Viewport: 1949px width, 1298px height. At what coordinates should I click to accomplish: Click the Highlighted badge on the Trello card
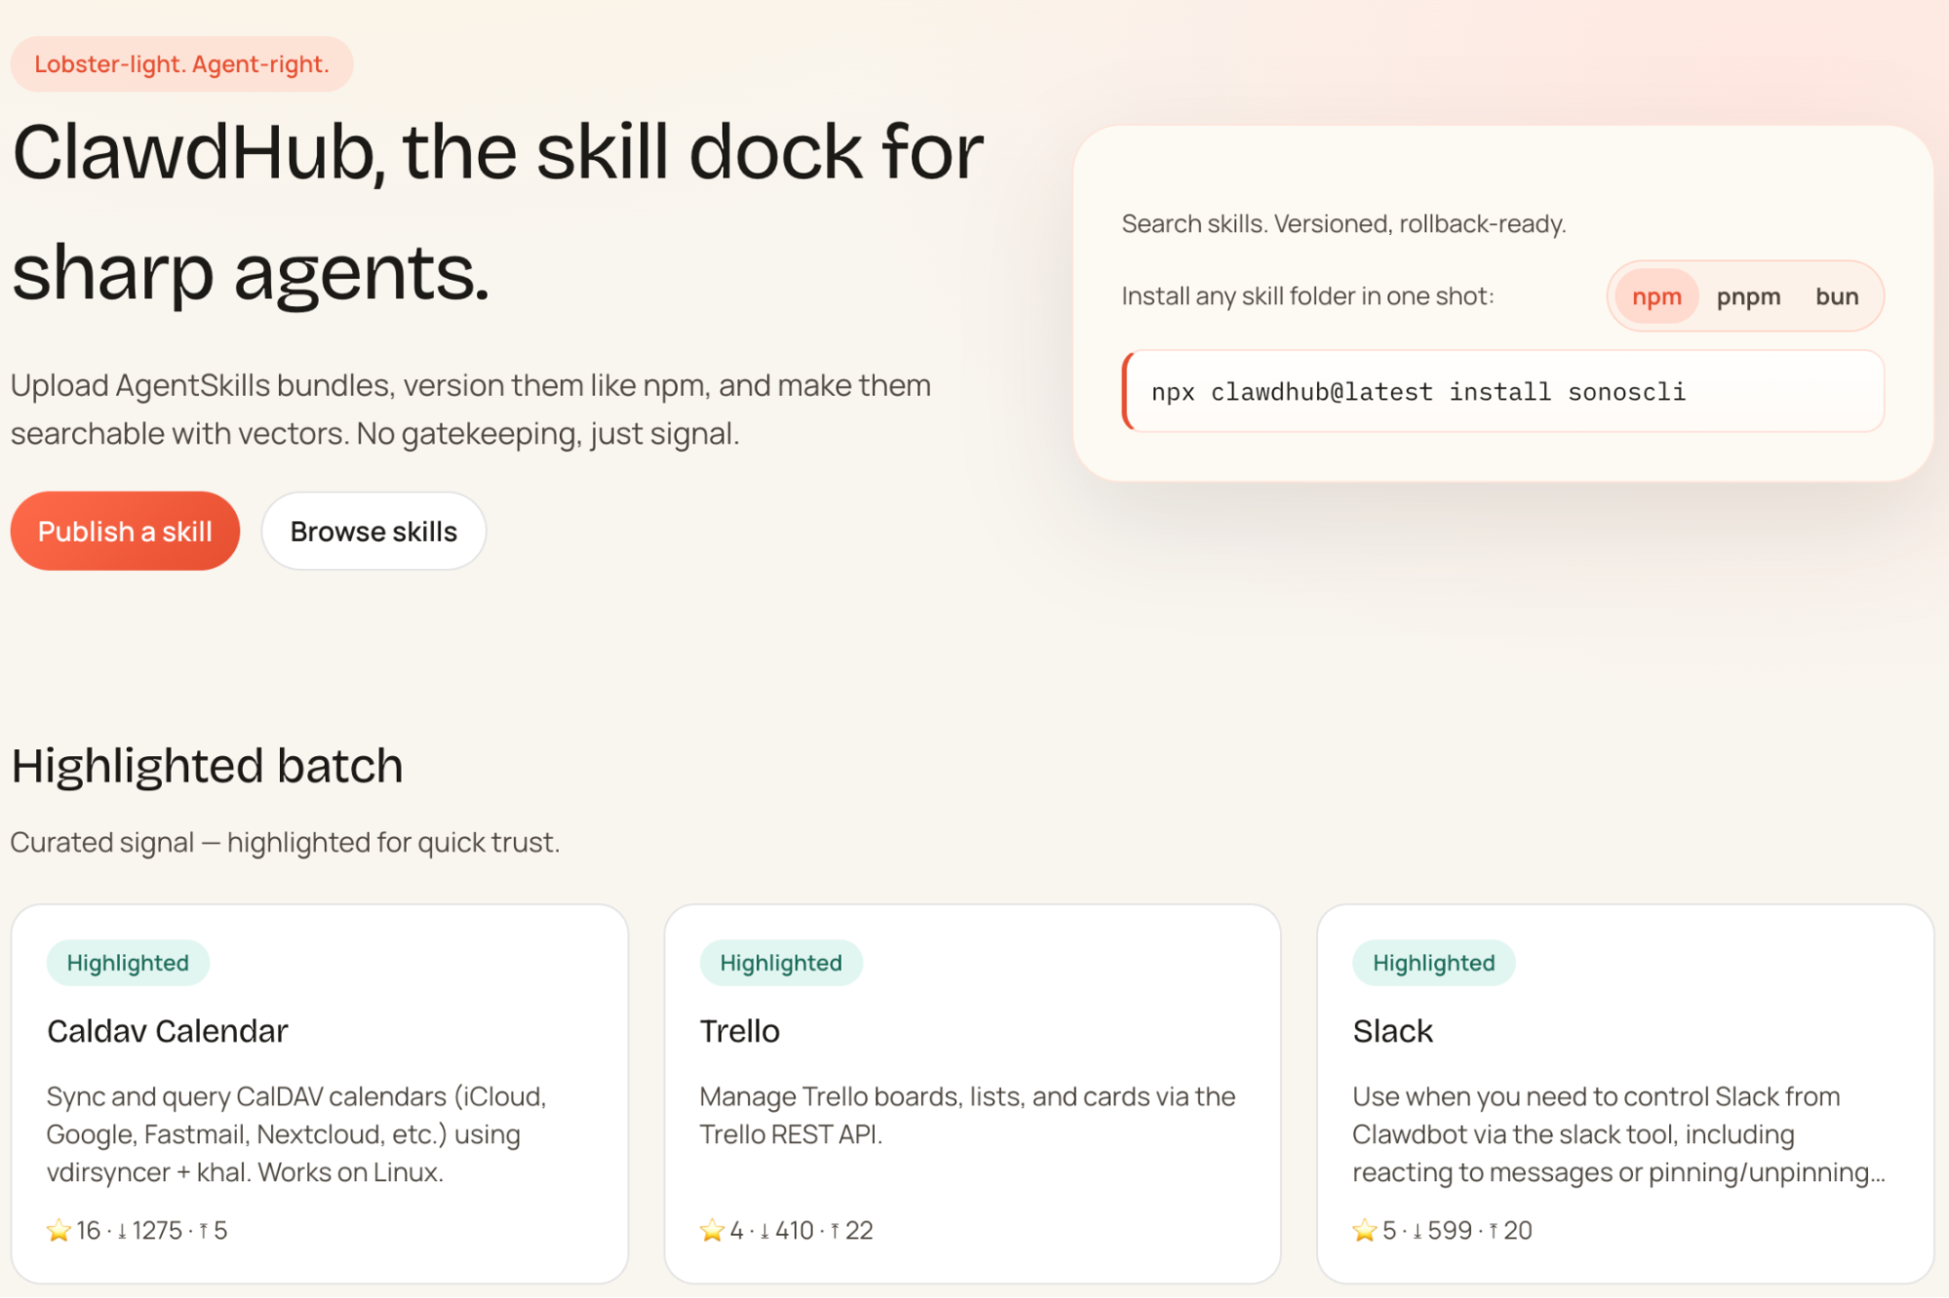780,963
